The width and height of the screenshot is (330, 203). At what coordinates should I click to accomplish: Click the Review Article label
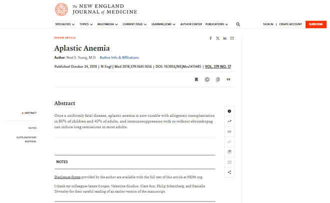pos(65,38)
